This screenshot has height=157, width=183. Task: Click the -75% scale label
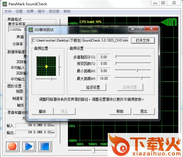pyautogui.click(x=72, y=126)
